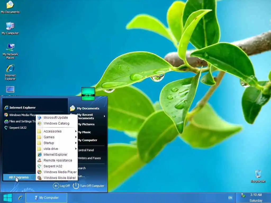This screenshot has height=203, width=271.
Task: Click the Windows Catalog icon
Action: coord(39,123)
